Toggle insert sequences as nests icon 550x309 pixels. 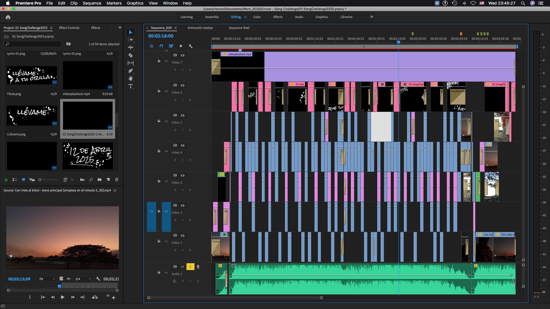pos(152,46)
